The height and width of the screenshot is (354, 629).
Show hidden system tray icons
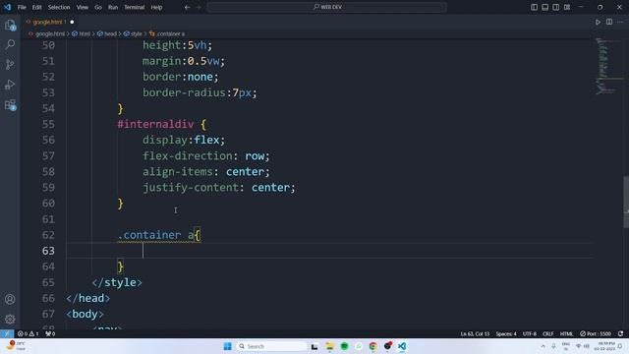pyautogui.click(x=543, y=346)
